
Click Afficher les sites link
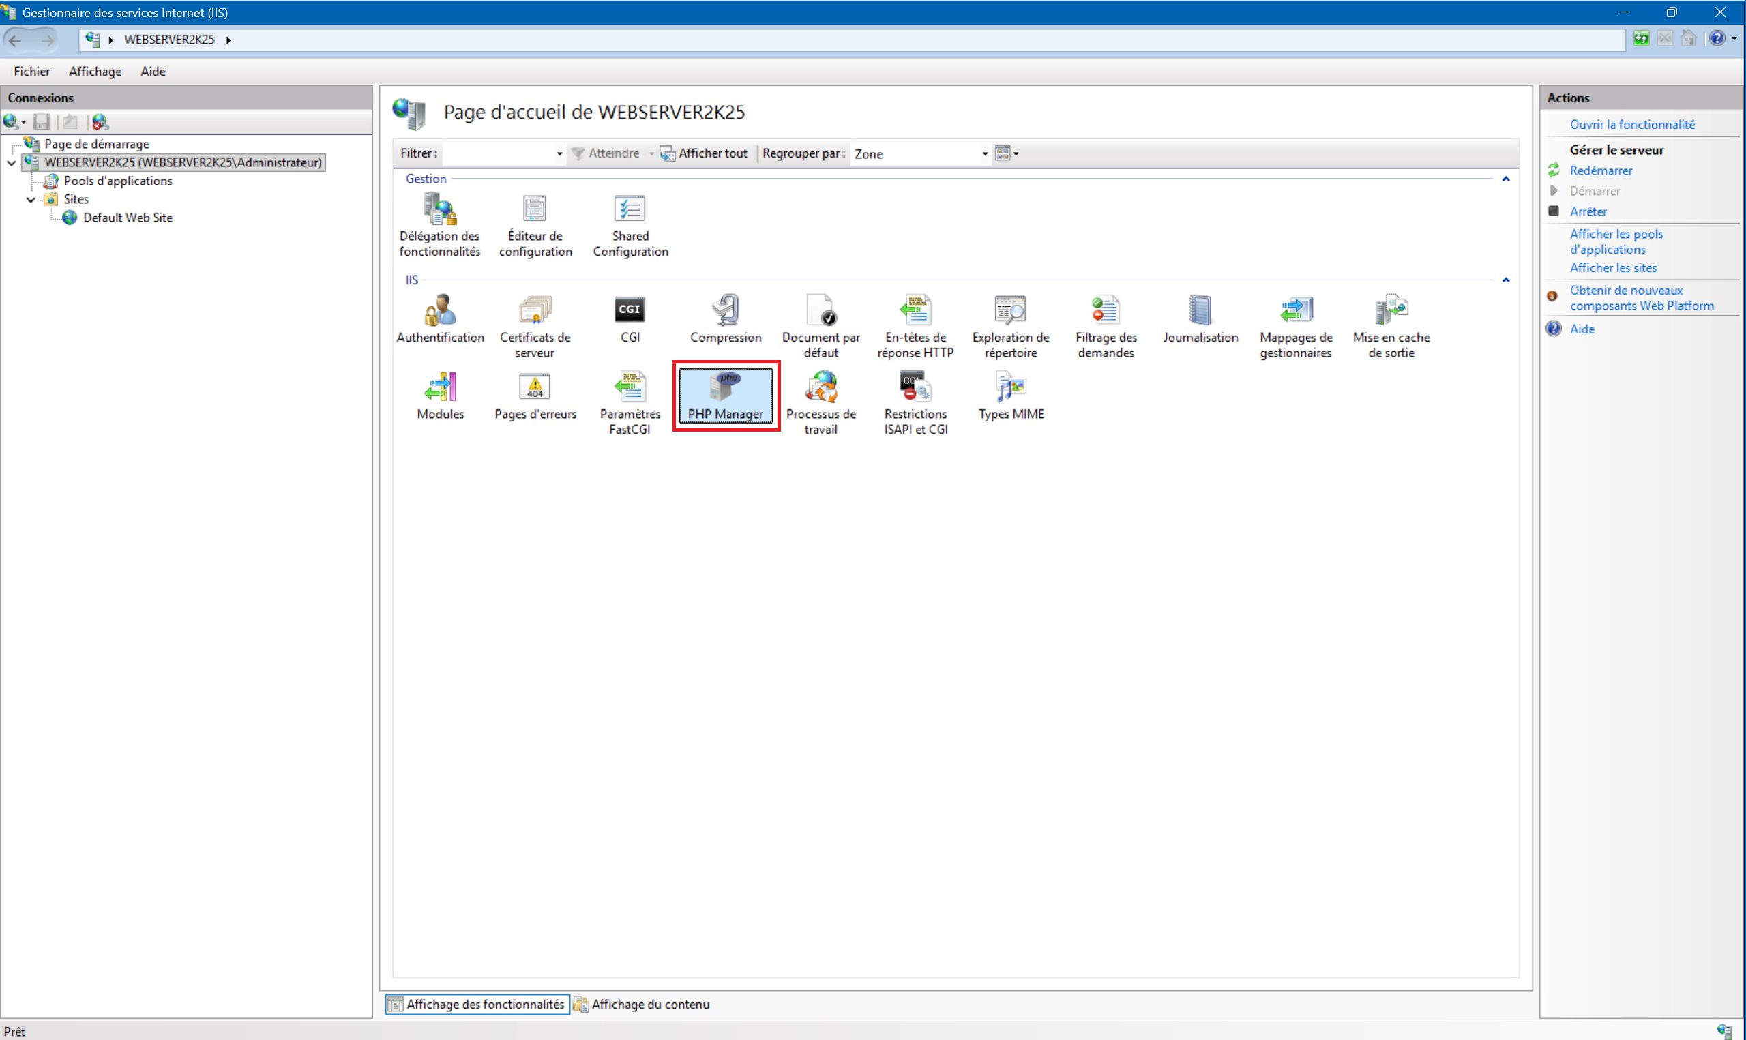click(x=1613, y=268)
